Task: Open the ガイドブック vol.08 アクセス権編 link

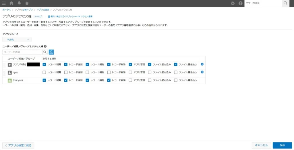Action: [x=70, y=16]
